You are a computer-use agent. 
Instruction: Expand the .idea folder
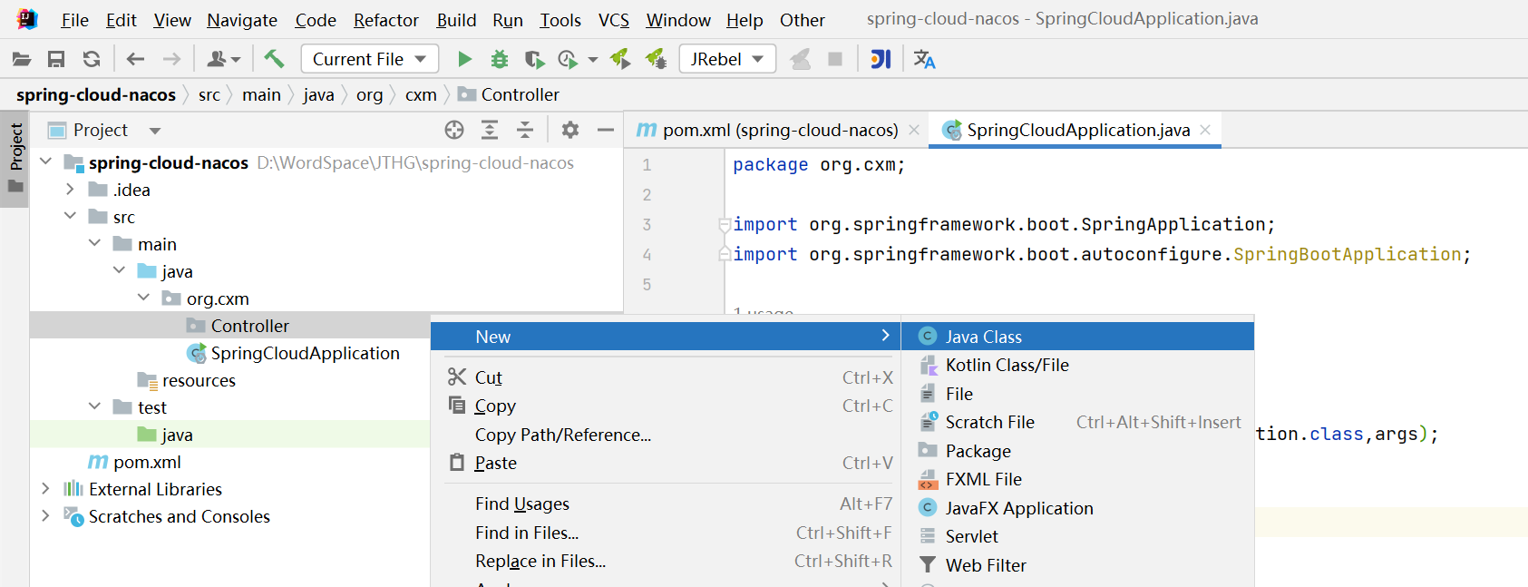click(x=70, y=189)
